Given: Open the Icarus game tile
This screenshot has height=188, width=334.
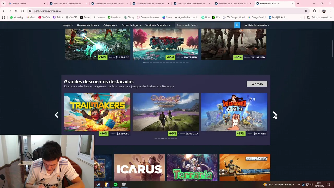Looking at the screenshot, I should point(139,168).
